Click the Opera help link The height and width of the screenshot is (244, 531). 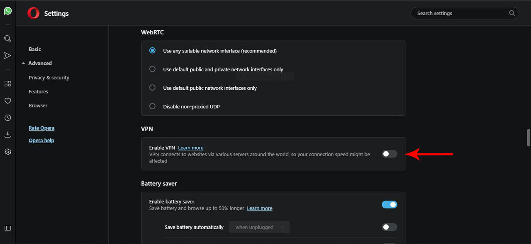pos(41,141)
